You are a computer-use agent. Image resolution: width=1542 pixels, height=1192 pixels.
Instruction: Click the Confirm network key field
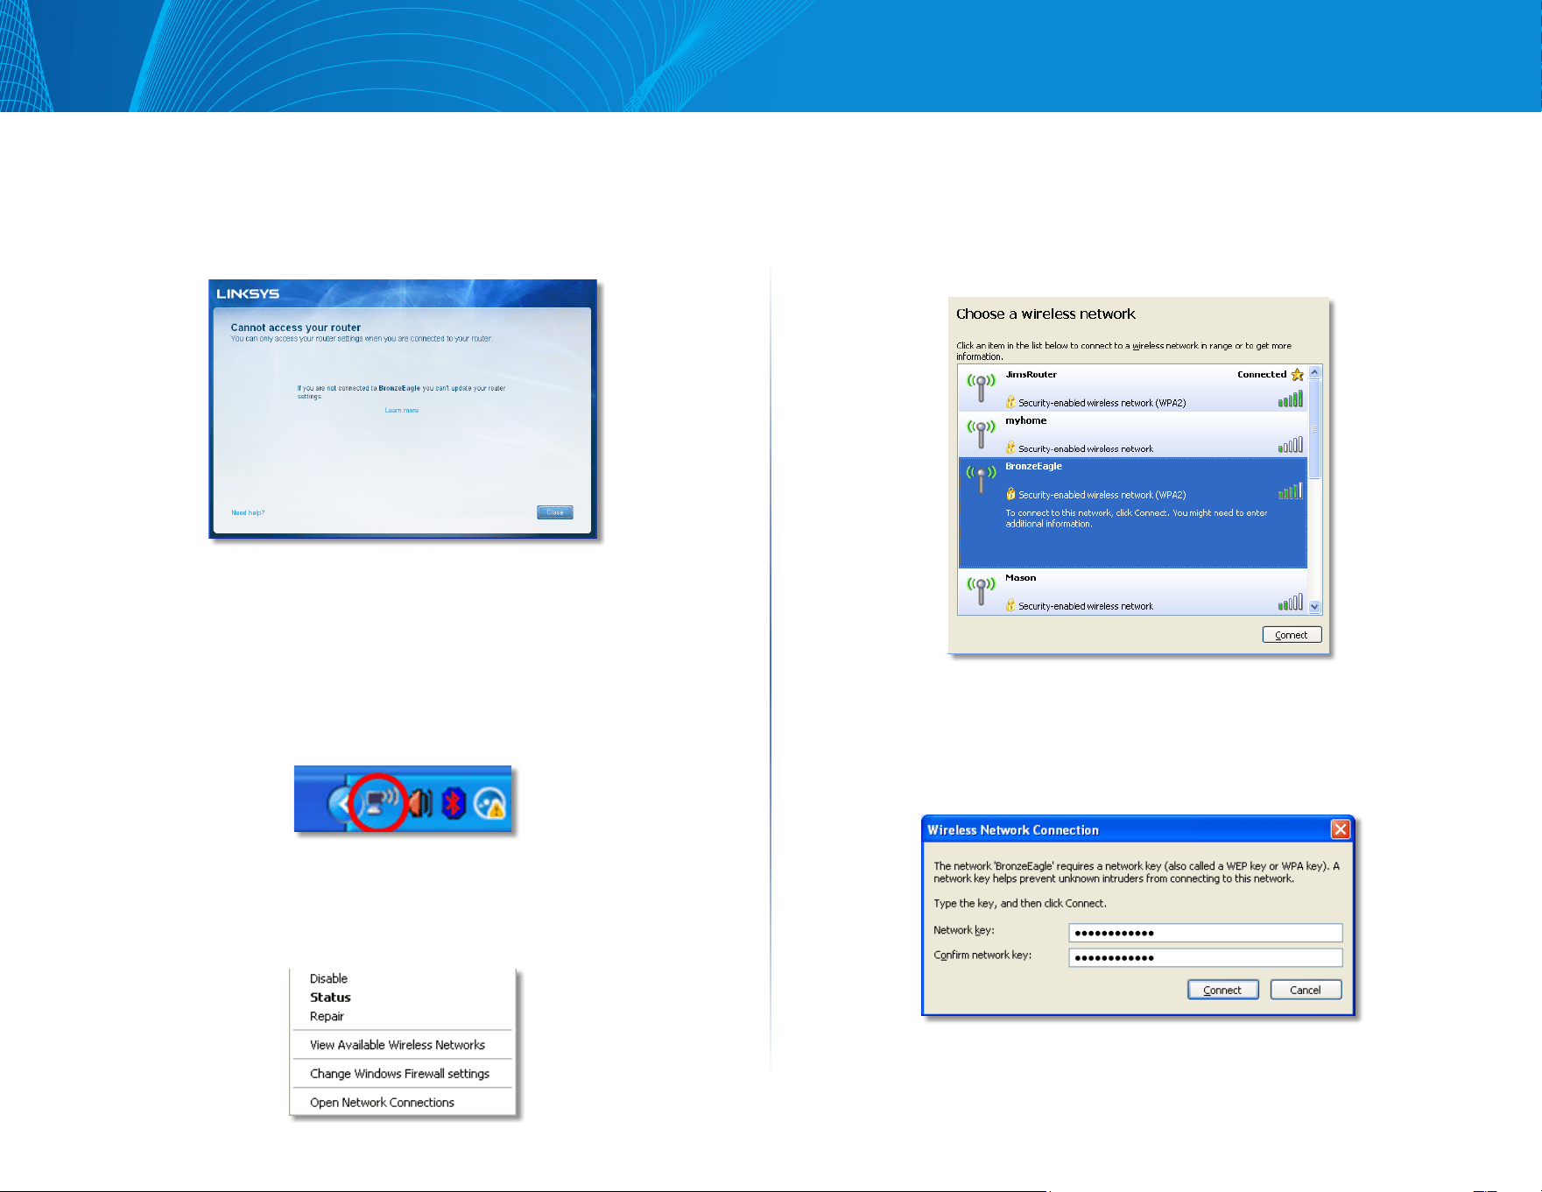1205,957
